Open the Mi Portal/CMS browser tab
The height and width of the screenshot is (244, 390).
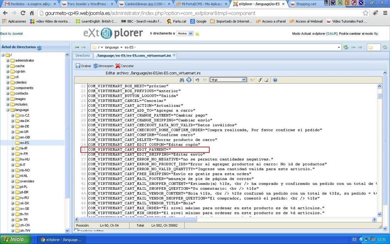(202, 4)
